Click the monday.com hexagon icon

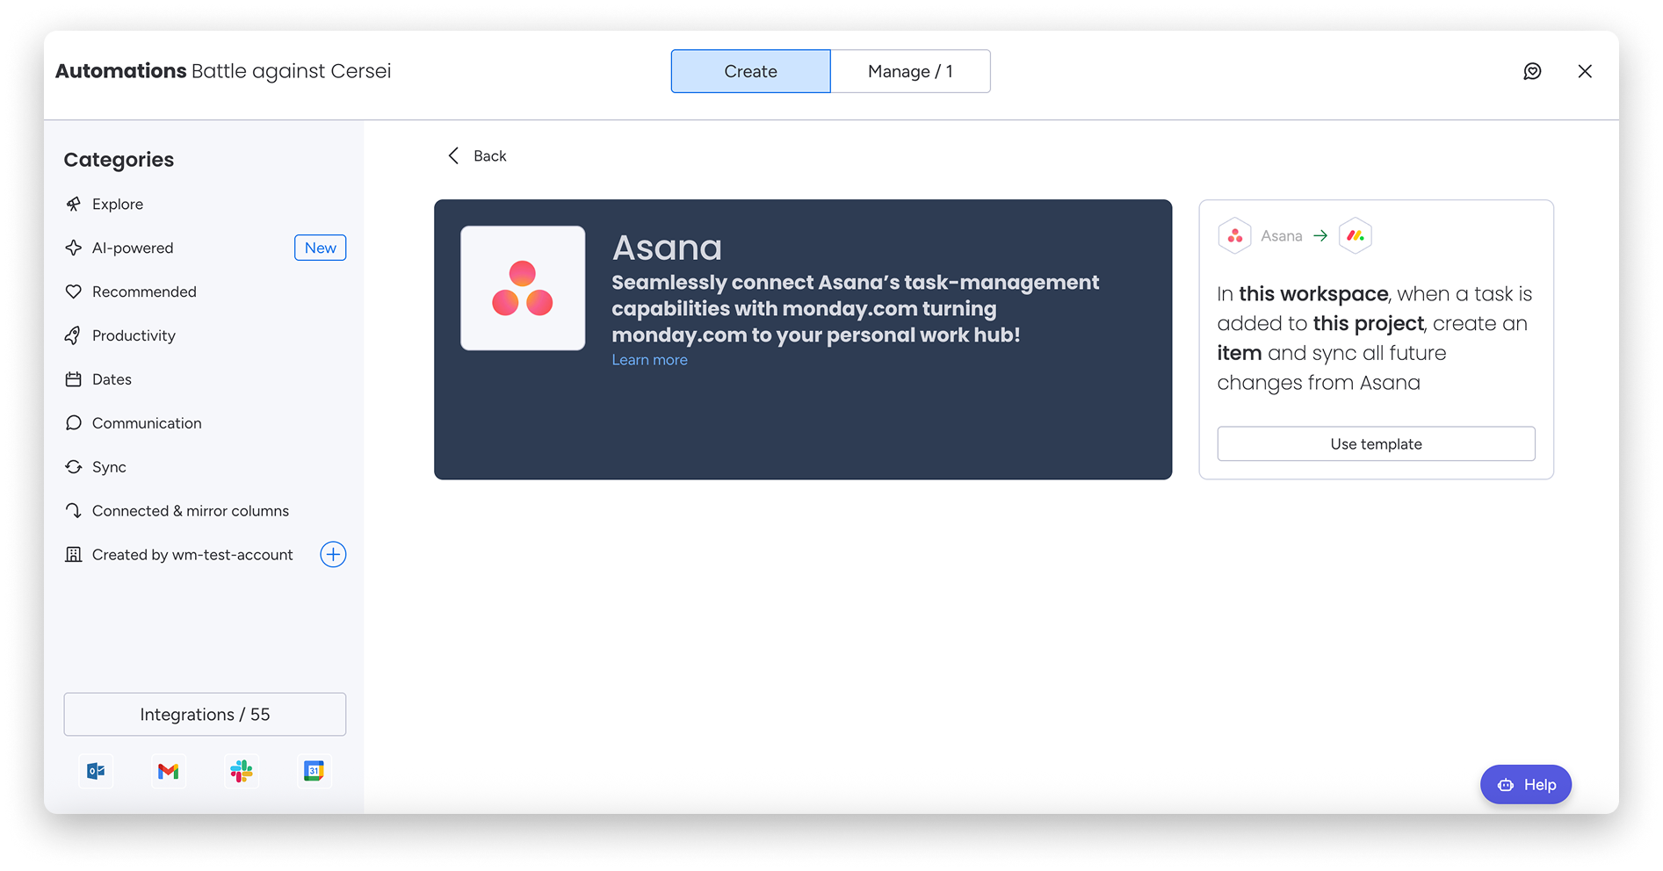1356,235
